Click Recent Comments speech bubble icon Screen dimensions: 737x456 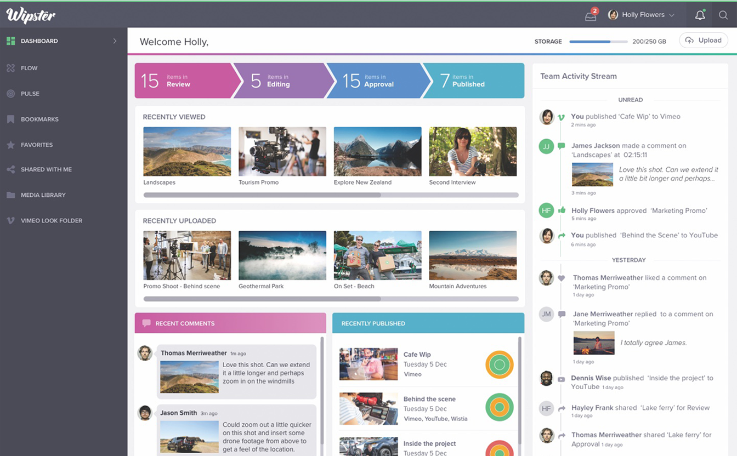point(146,323)
